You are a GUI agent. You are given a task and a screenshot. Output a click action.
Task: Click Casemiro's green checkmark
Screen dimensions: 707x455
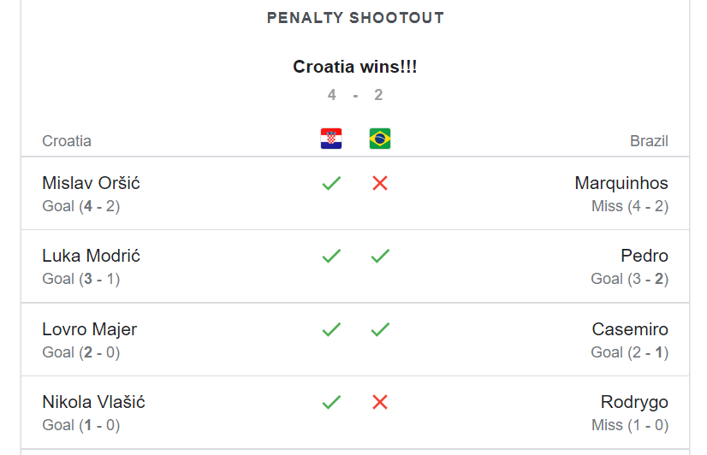[x=380, y=329]
